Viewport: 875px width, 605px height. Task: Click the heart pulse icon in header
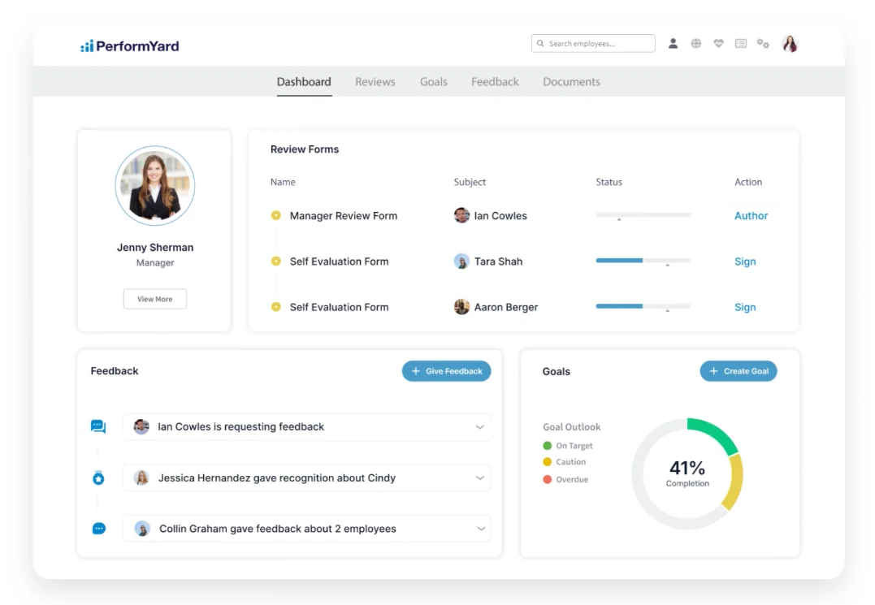click(x=718, y=44)
